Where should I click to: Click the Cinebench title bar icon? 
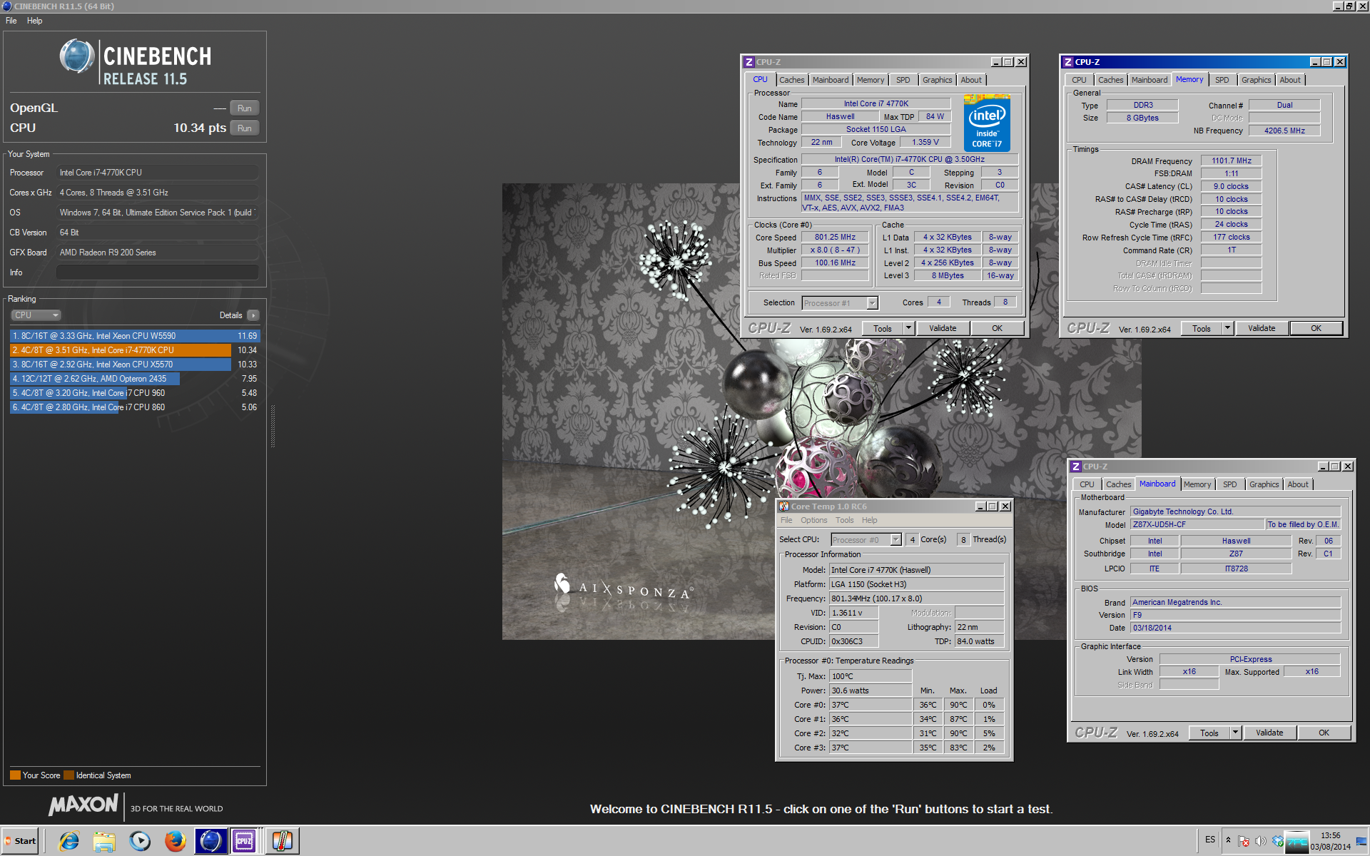pyautogui.click(x=6, y=6)
